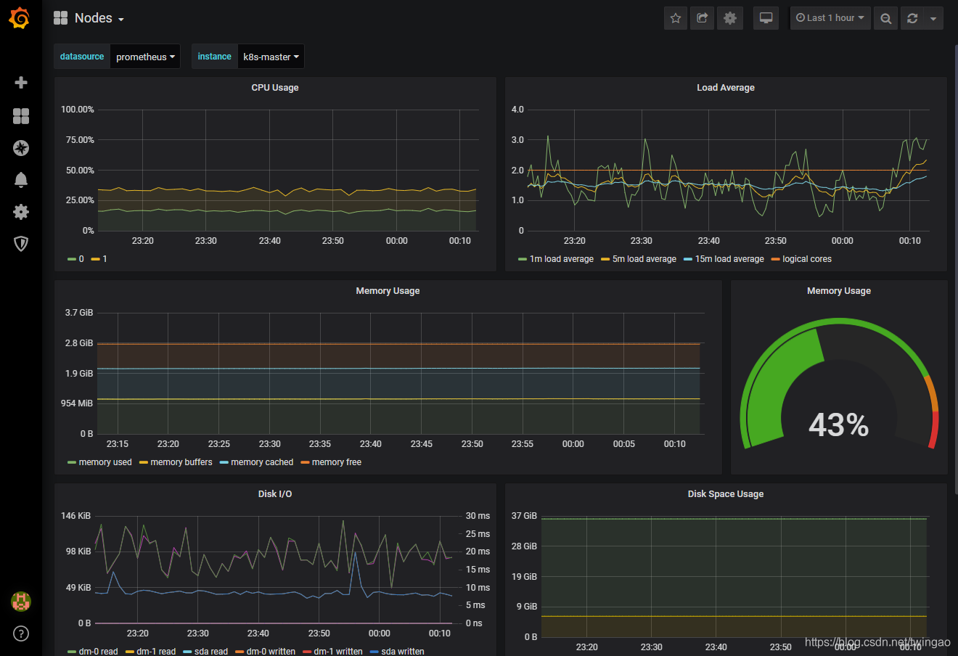
Task: Click the instance variable label
Action: pyautogui.click(x=215, y=57)
